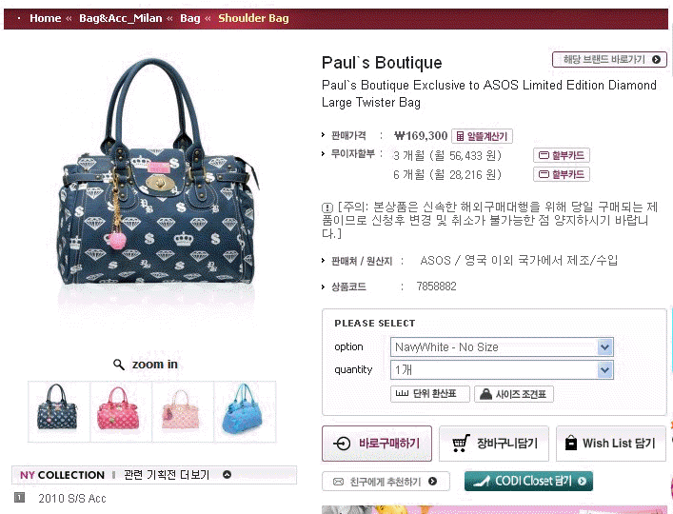Select the blue bag thumbnail
The image size is (673, 514).
245,411
